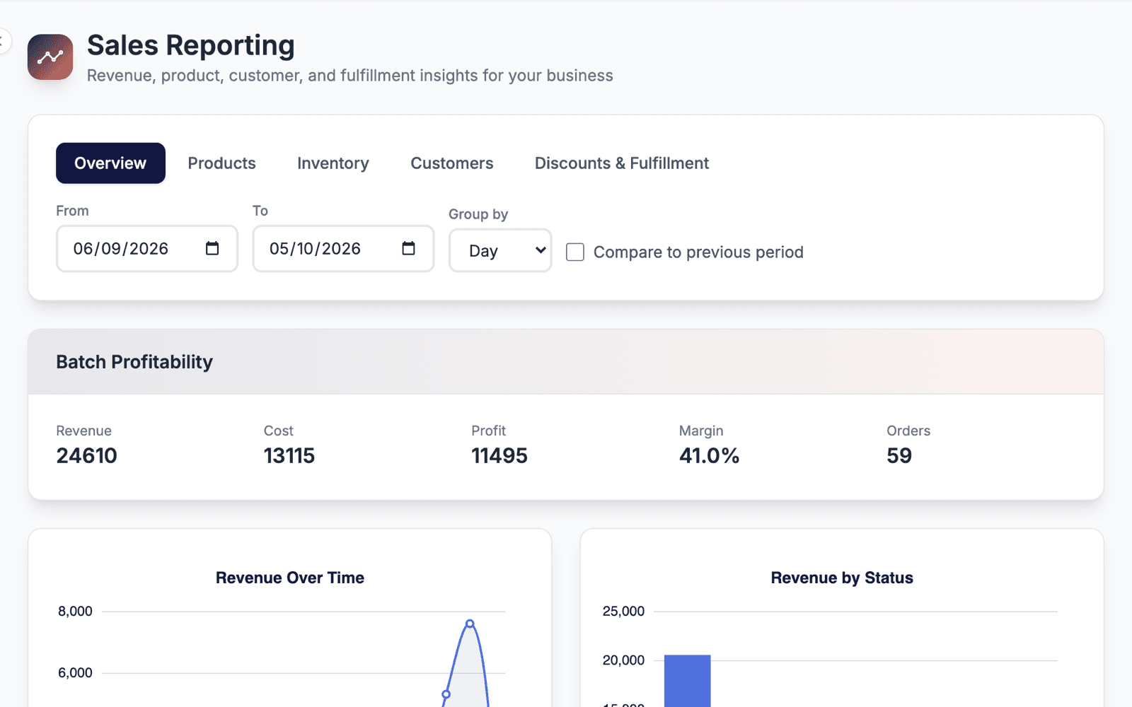This screenshot has width=1132, height=707.
Task: Switch to the Overview tab
Action: pyautogui.click(x=110, y=163)
